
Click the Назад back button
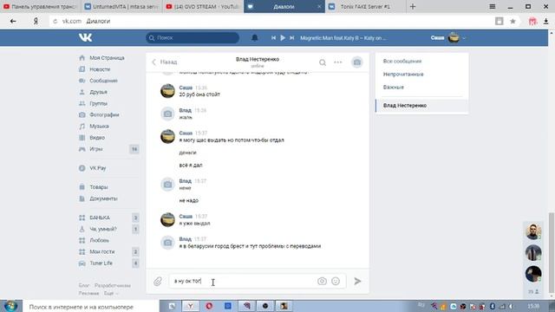click(x=164, y=62)
